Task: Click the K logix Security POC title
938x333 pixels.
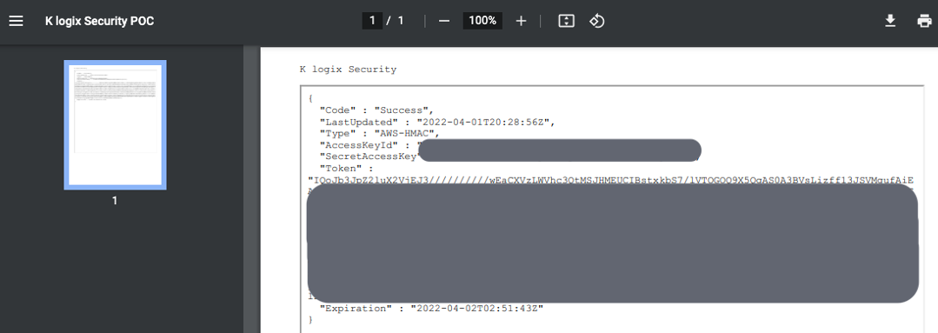Action: pyautogui.click(x=99, y=21)
